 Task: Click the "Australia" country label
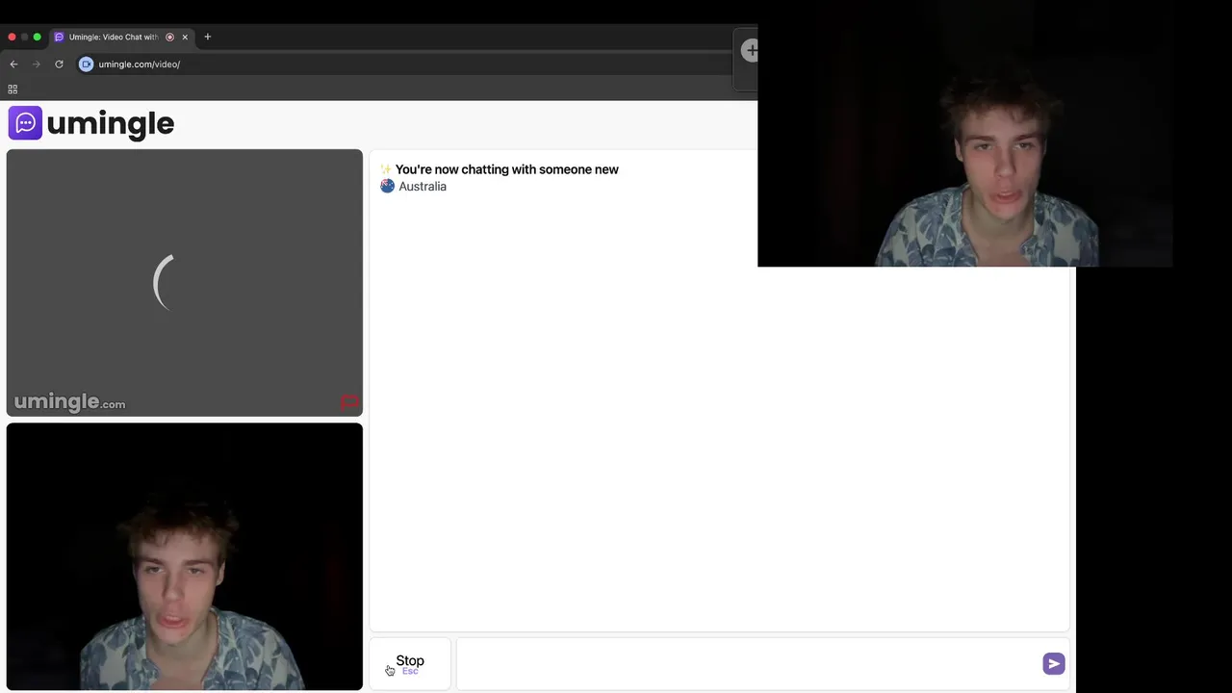click(423, 187)
